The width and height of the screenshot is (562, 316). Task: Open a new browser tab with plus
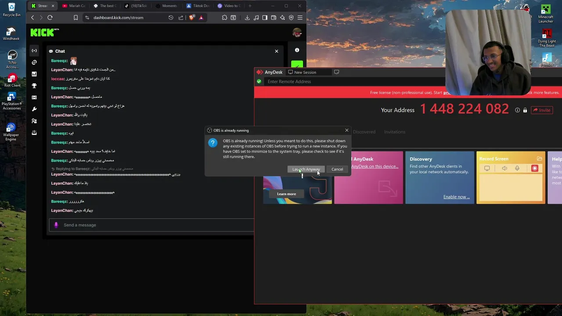pyautogui.click(x=250, y=6)
